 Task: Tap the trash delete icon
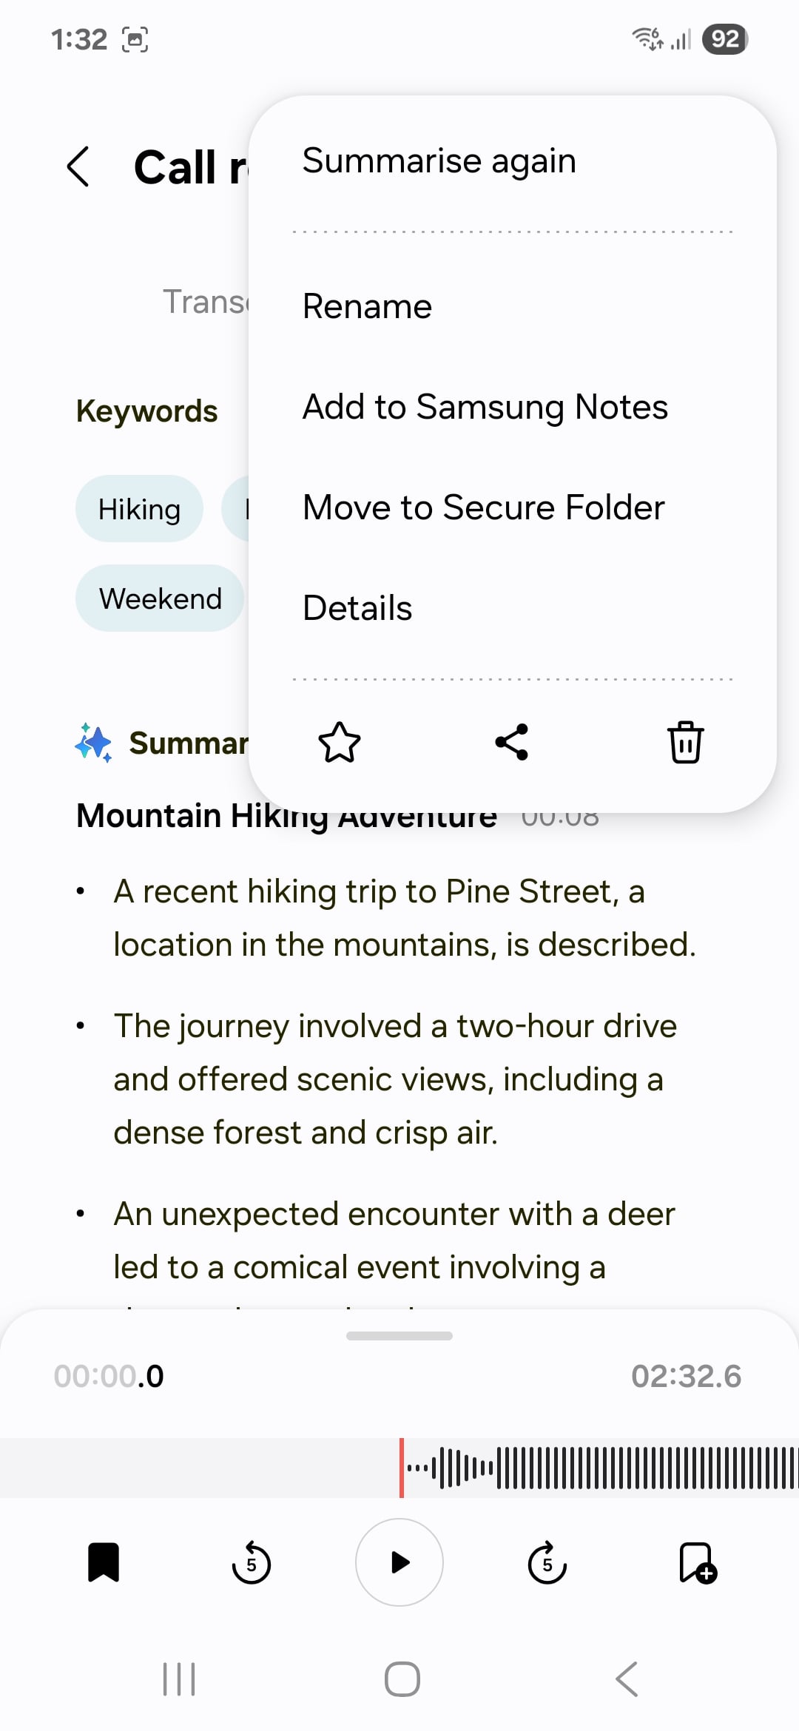(x=686, y=742)
